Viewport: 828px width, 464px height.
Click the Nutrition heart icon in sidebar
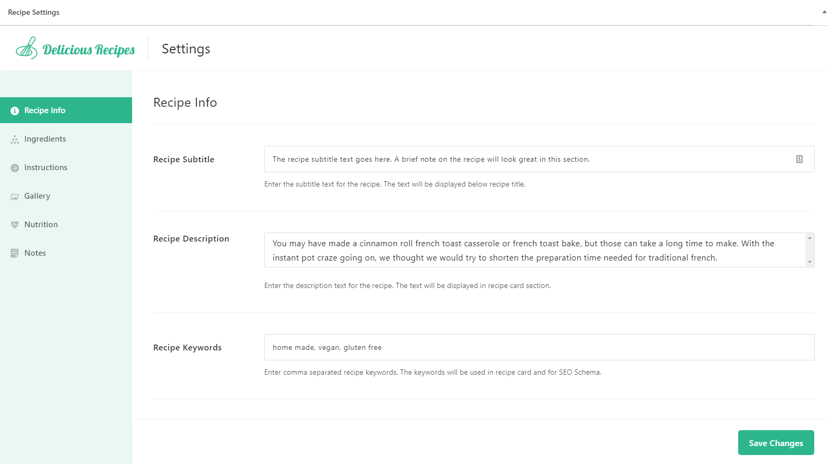click(x=15, y=225)
